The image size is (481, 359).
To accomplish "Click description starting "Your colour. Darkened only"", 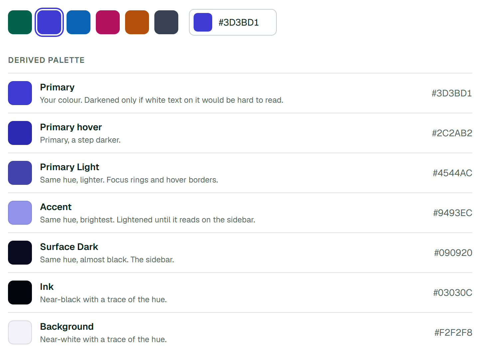I will (x=162, y=100).
